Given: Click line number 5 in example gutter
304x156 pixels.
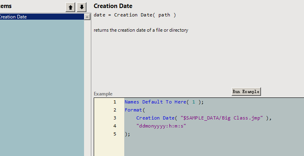Looking at the screenshot, I should coord(115,134).
